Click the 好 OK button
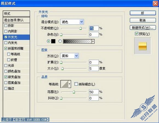The image size is (159, 123). (x=143, y=13)
